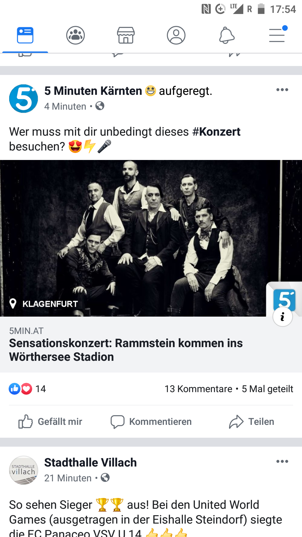This screenshot has width=302, height=537.
Task: Switch to the Groups tab
Action: coord(75,36)
